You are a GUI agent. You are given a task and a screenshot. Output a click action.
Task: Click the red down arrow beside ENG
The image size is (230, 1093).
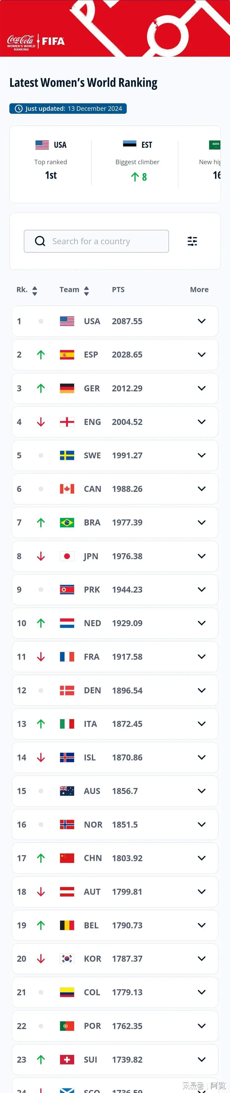pyautogui.click(x=40, y=422)
